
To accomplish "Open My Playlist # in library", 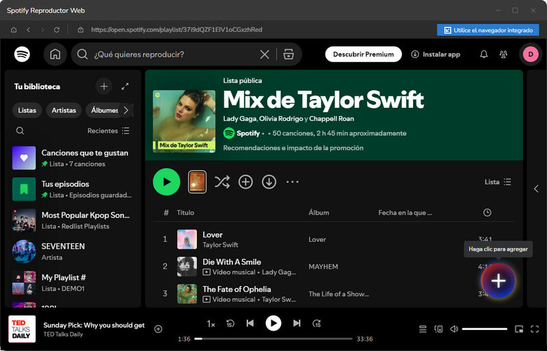I will pos(72,283).
